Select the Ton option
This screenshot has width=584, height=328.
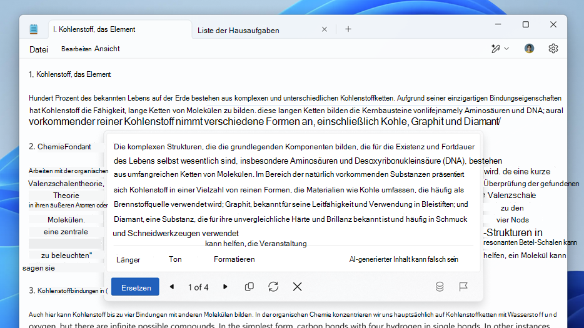tap(175, 259)
